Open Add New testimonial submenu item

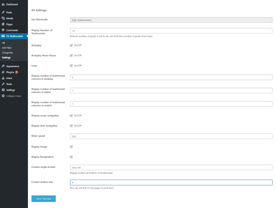click(7, 48)
